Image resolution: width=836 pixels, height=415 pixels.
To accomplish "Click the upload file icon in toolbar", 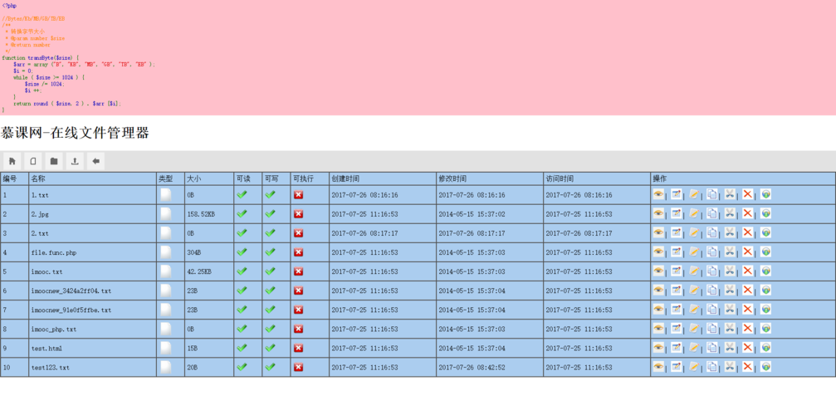I will click(x=75, y=161).
